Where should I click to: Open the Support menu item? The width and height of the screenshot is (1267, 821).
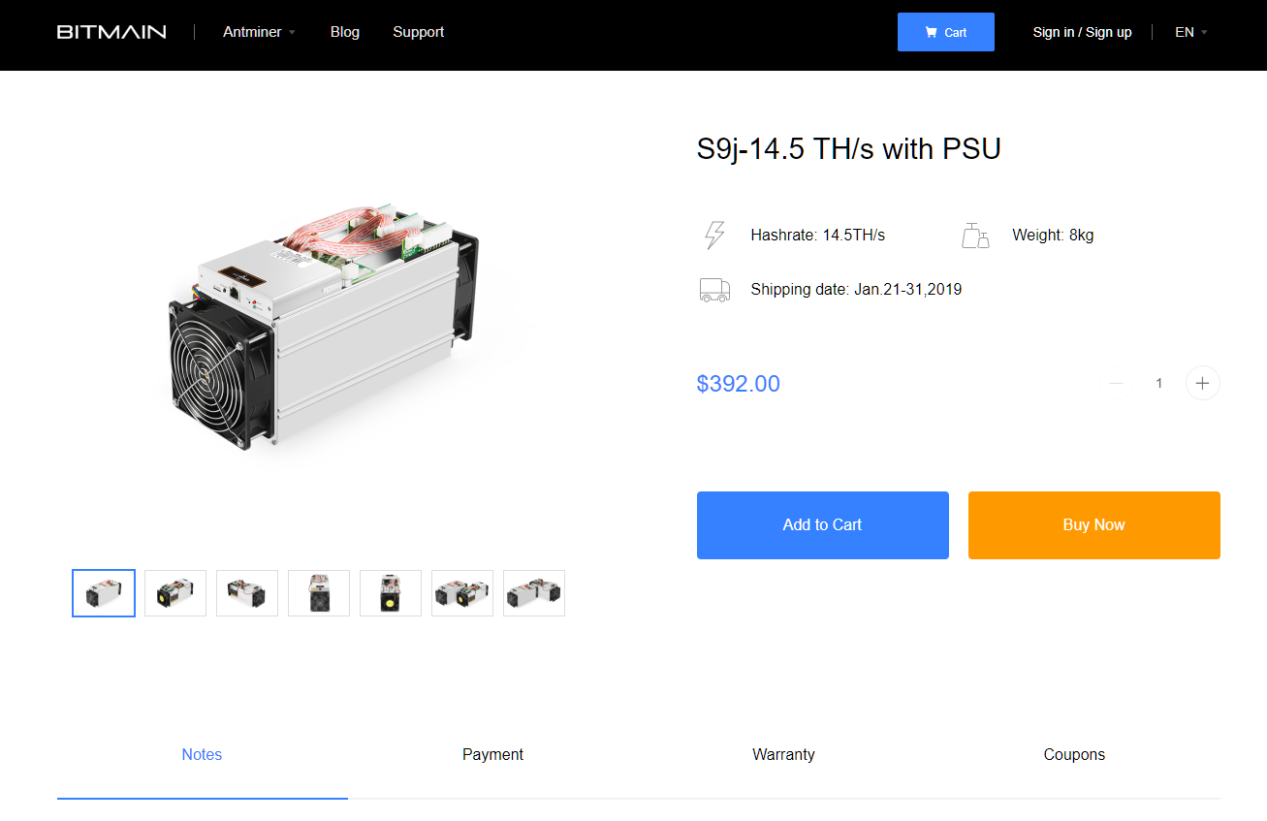[x=419, y=32]
